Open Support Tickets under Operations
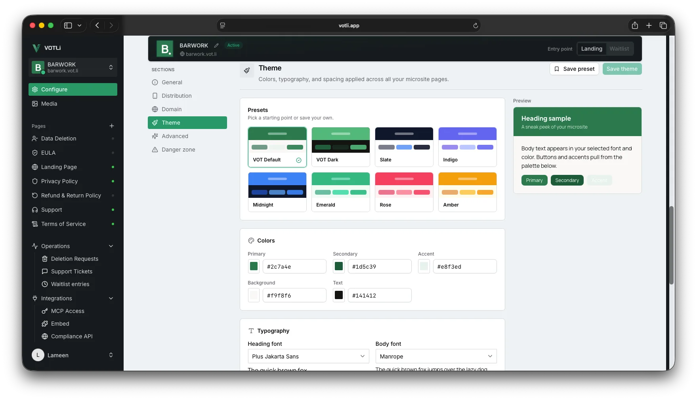This screenshot has width=697, height=400. point(77,271)
